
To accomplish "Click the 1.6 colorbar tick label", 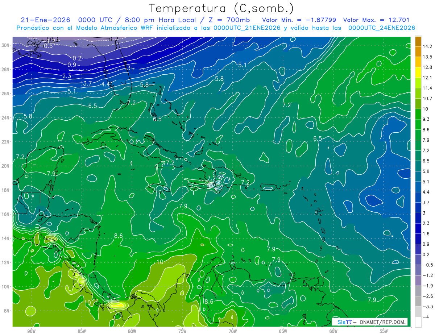I will tap(426, 234).
